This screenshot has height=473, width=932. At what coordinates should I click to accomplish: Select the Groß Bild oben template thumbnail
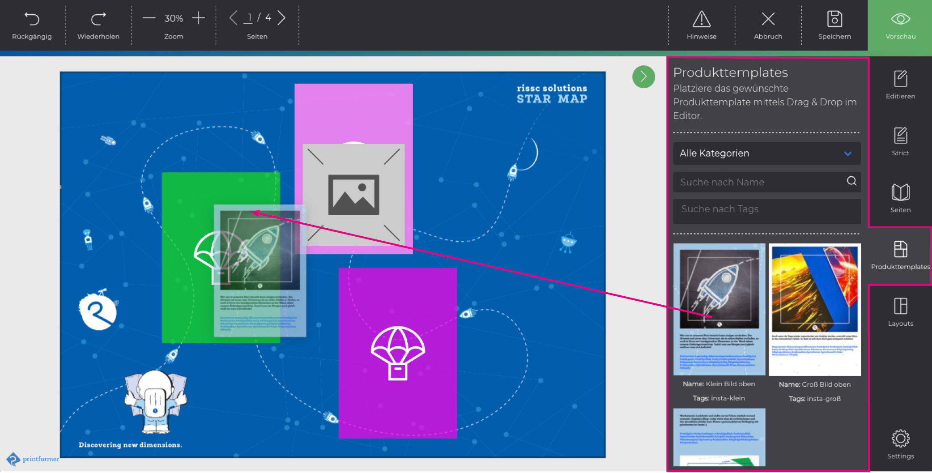point(814,309)
